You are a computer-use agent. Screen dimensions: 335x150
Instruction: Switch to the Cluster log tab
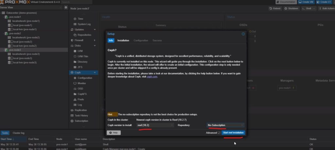point(18,133)
